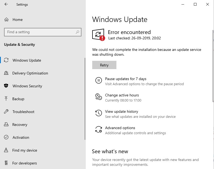The height and width of the screenshot is (169, 214).
Task: Open the Recovery section
Action: pos(20,125)
